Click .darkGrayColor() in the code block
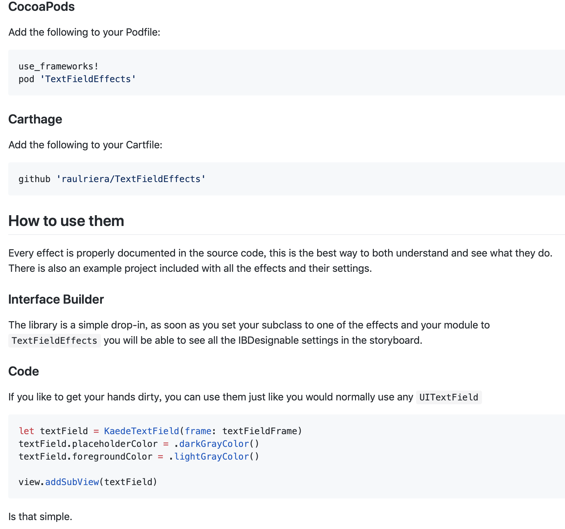Screen dimensions: 565x529 coord(216,444)
